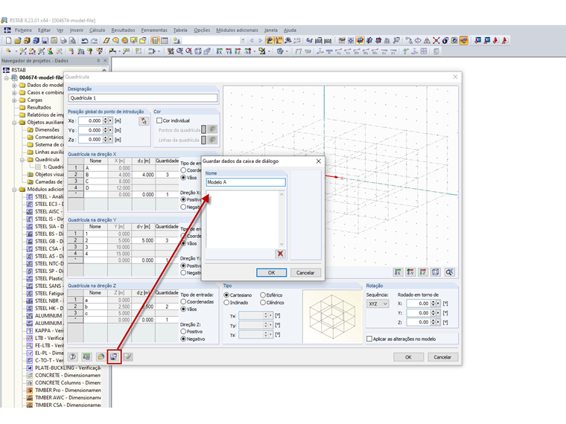Viewport: 566px width, 424px height.
Task: Click the table display toggle icon in toolbar
Action: (165, 40)
